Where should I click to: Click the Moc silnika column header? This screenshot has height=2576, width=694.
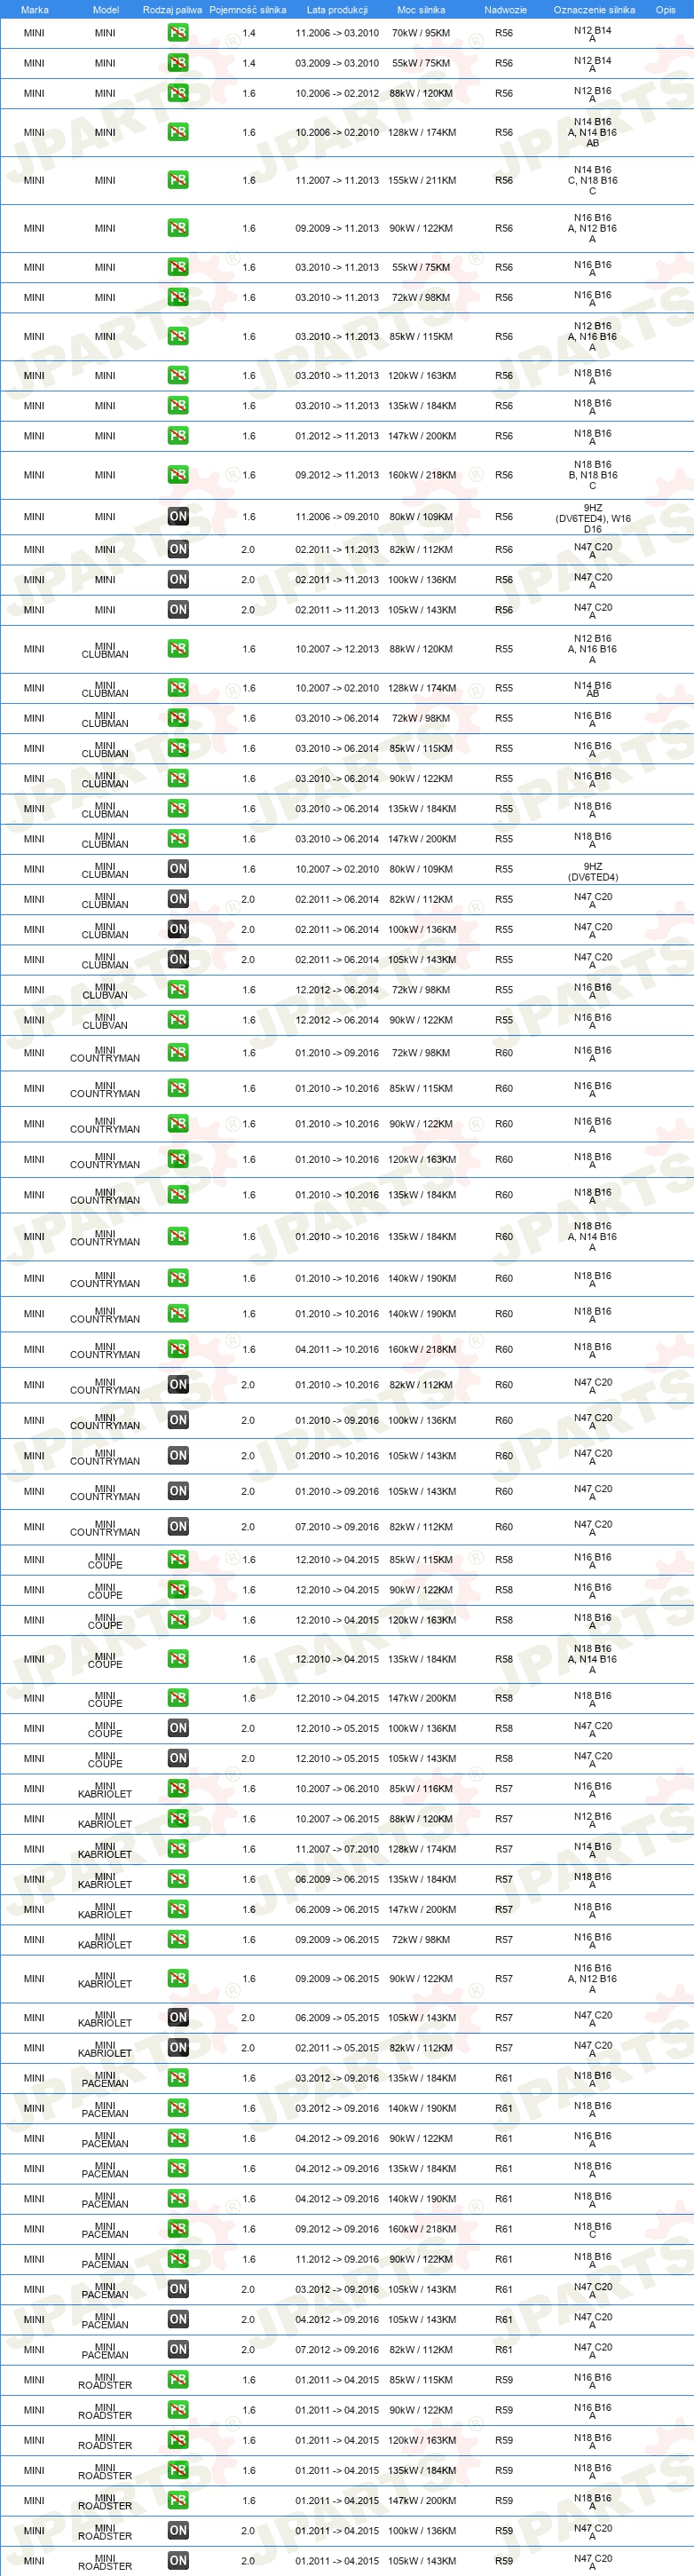421,10
